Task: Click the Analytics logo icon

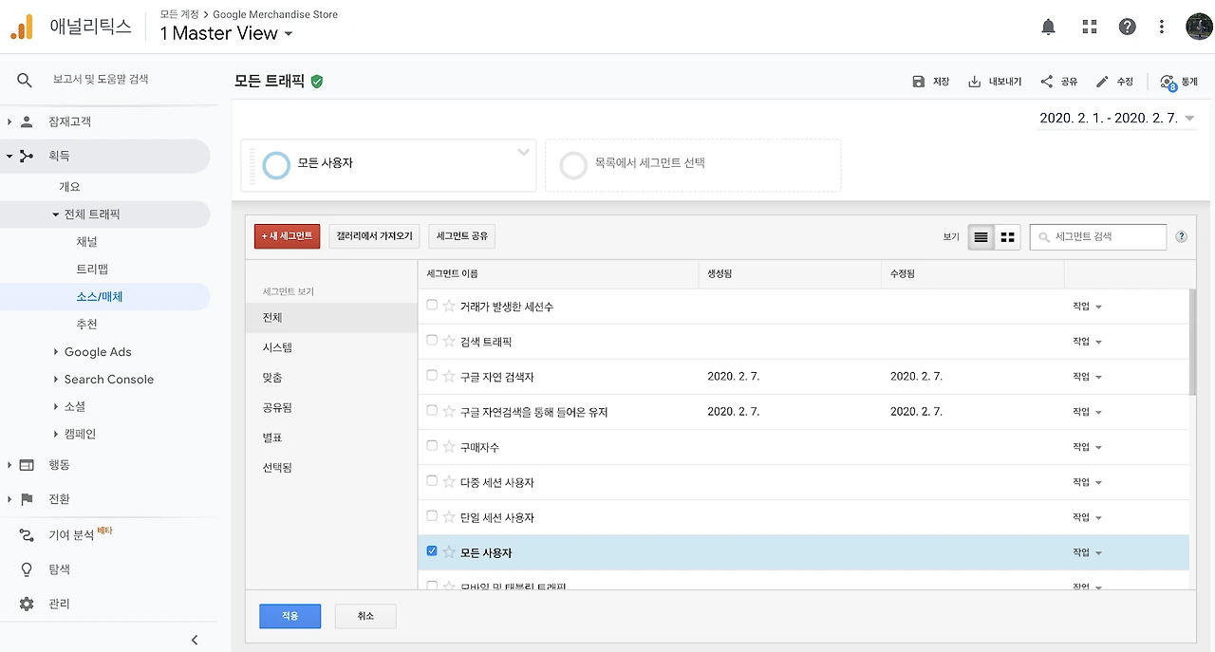Action: 21,27
